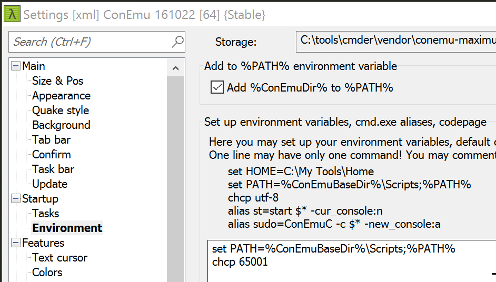Image resolution: width=496 pixels, height=282 pixels.
Task: Open the Update settings page
Action: click(x=49, y=184)
